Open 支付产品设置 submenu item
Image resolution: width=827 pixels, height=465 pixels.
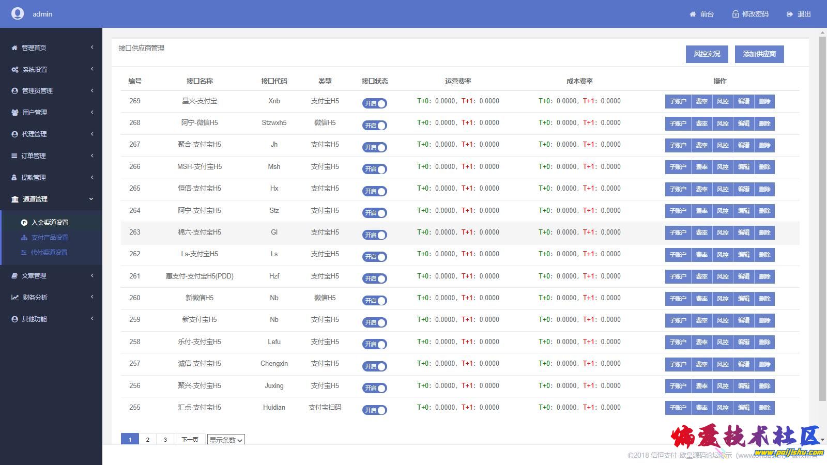[50, 238]
